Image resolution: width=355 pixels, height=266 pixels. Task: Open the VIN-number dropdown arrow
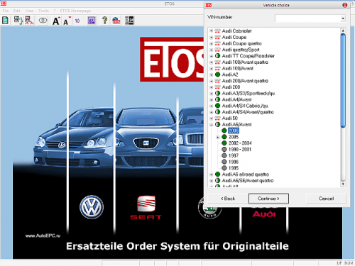[x=343, y=18]
